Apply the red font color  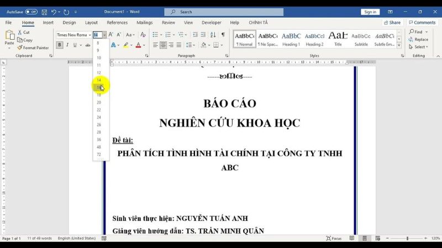(x=139, y=45)
